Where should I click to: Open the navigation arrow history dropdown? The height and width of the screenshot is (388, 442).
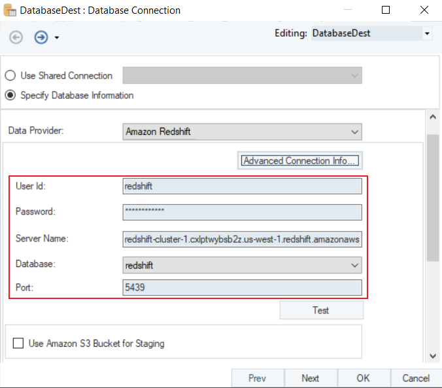57,38
